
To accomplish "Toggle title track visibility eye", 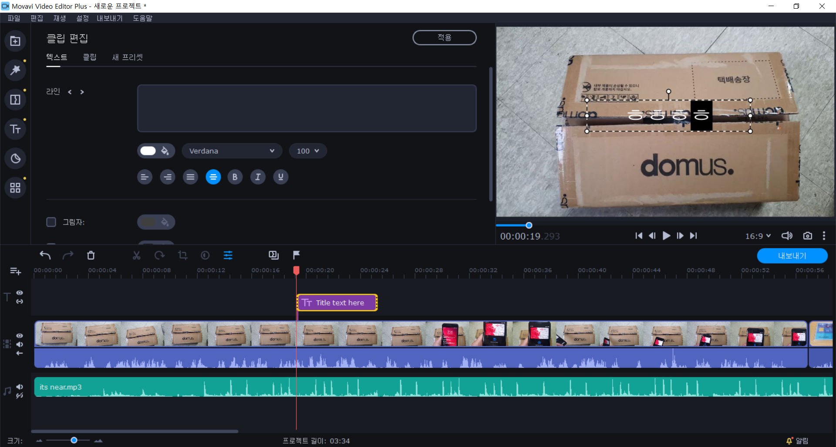I will [x=20, y=292].
